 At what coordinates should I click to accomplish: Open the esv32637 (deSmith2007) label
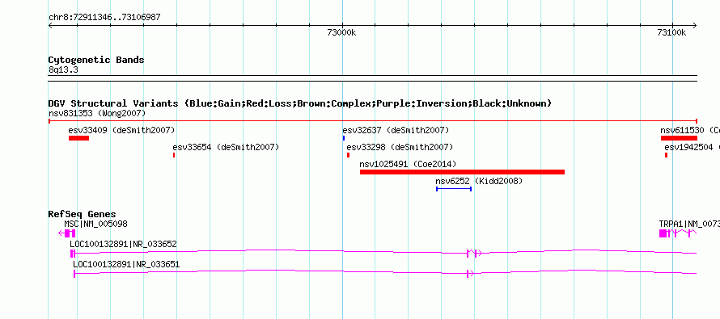[x=396, y=130]
